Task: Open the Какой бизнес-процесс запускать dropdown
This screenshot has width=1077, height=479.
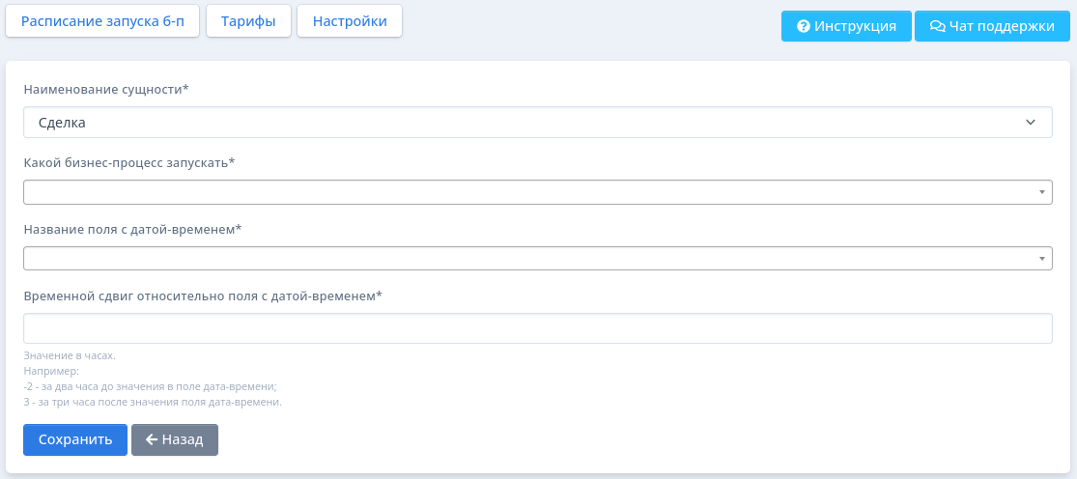Action: [538, 192]
